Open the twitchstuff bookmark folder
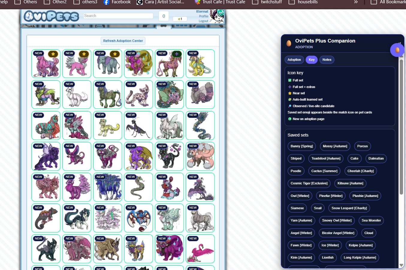 point(267,2)
